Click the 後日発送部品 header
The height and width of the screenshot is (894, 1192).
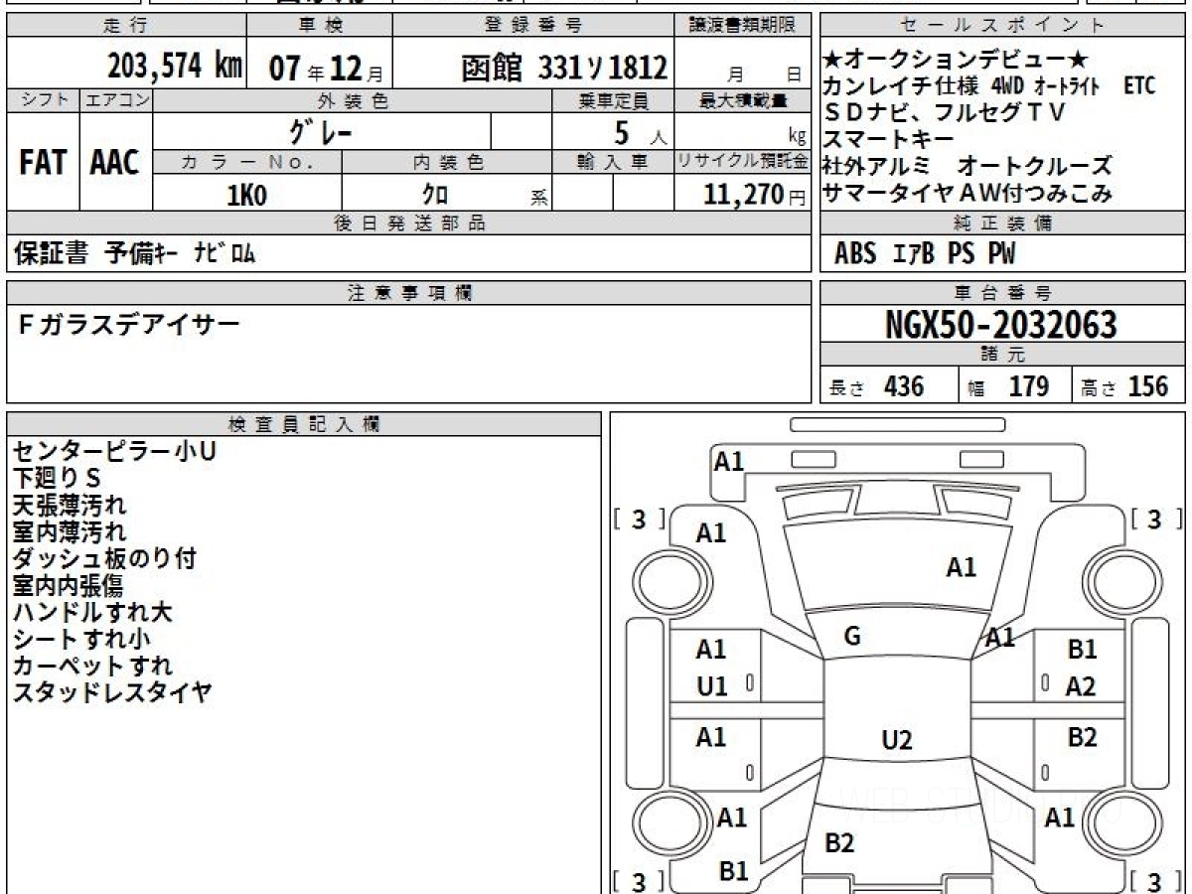[408, 223]
